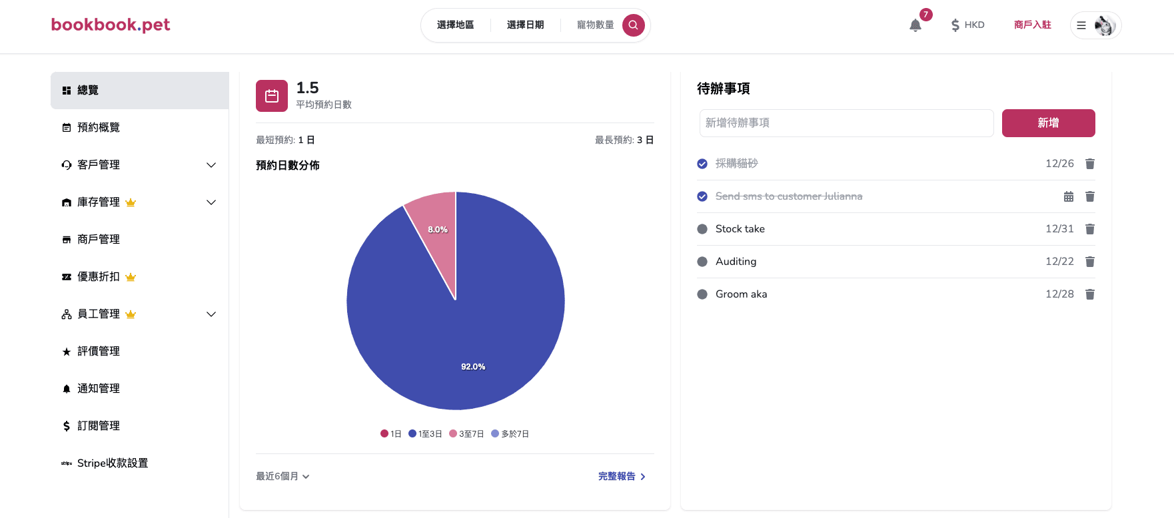Screen dimensions: 1174x518
Task: Click the 通知管理 bell icon
Action: (x=67, y=389)
